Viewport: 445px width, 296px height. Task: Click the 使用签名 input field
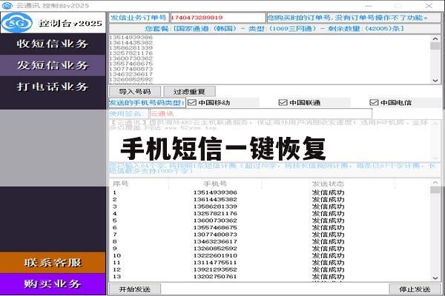point(261,114)
